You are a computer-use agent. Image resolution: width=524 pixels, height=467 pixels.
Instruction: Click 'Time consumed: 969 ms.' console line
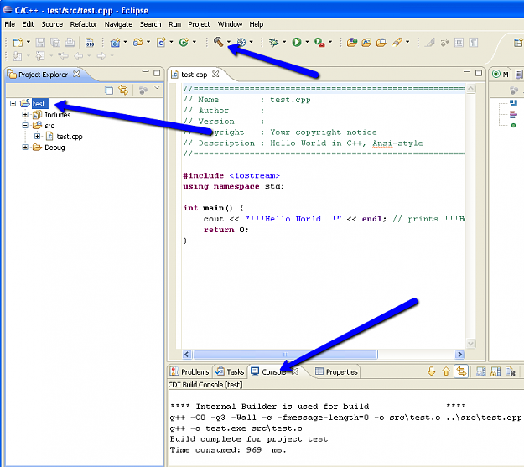[x=228, y=450]
